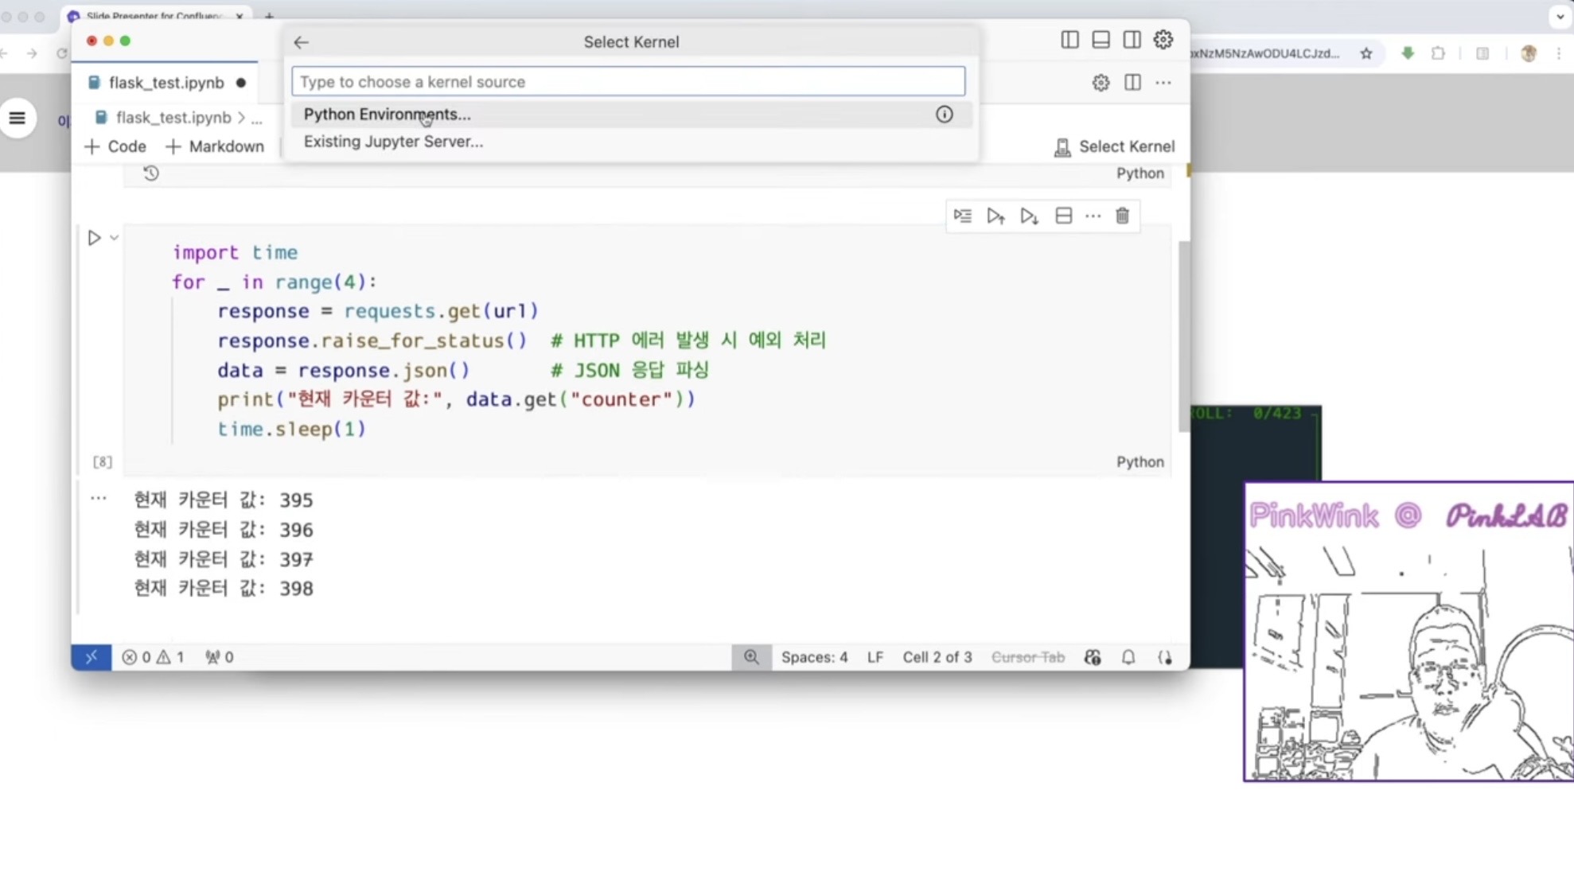Run the cell with the play icon
This screenshot has width=1574, height=895.
tap(94, 238)
